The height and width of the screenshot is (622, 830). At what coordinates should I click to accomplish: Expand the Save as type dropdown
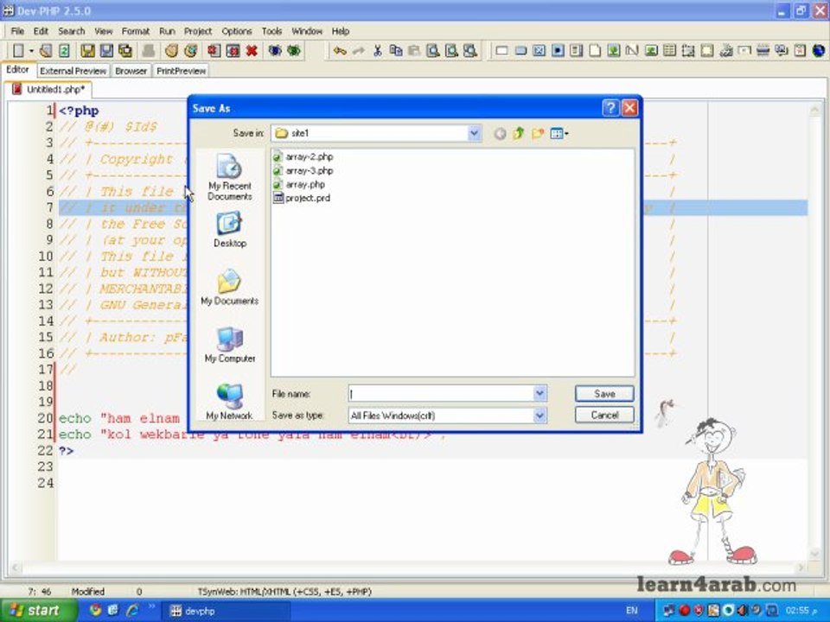[x=539, y=416]
